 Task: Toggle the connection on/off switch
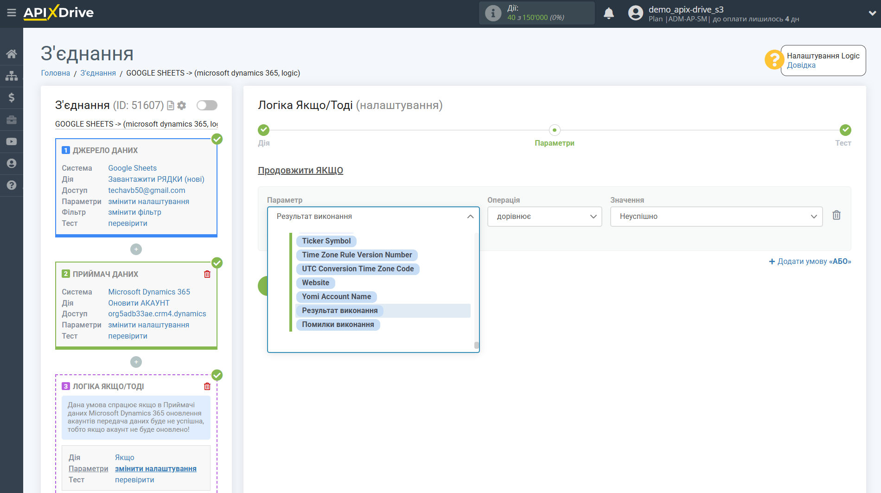tap(207, 105)
